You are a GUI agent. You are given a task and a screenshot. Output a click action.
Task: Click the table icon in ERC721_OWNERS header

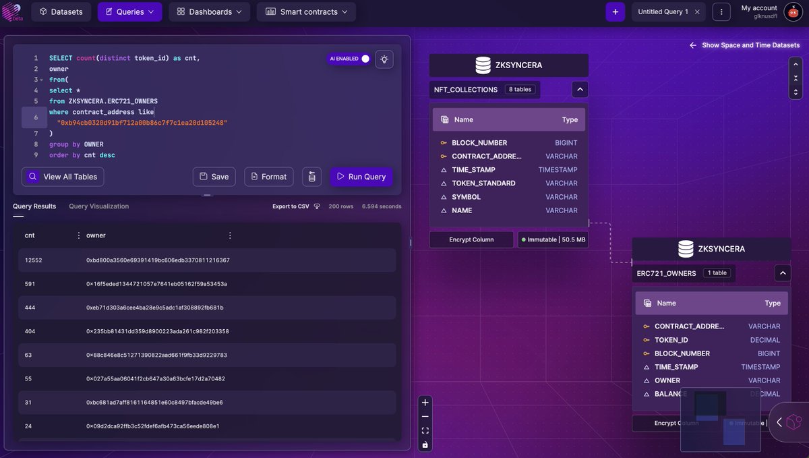[648, 303]
